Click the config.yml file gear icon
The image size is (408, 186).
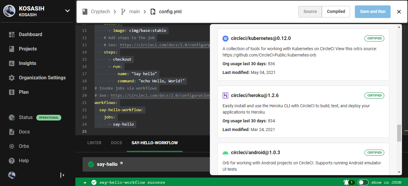[x=153, y=12]
